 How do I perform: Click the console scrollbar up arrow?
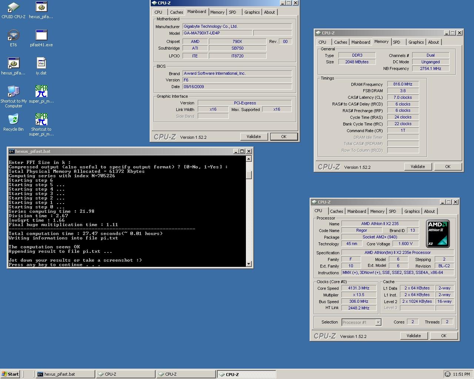point(249,159)
